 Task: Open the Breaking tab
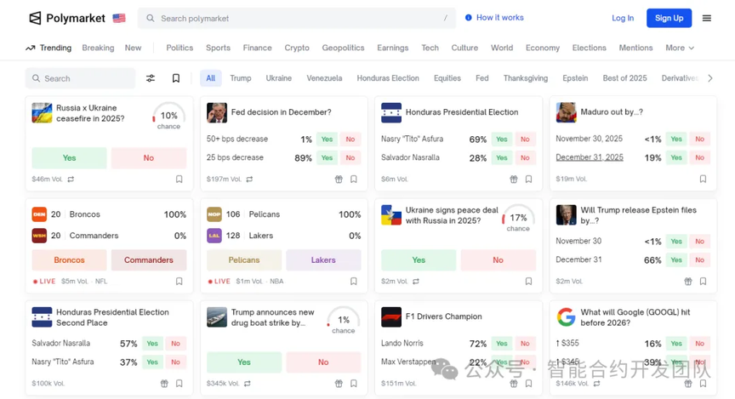tap(98, 48)
